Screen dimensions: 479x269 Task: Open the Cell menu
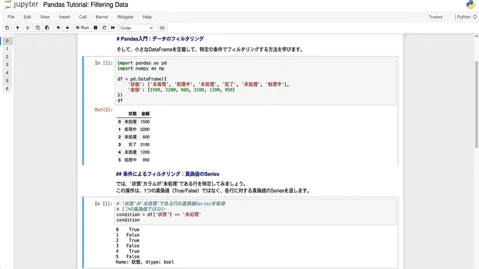pos(83,17)
